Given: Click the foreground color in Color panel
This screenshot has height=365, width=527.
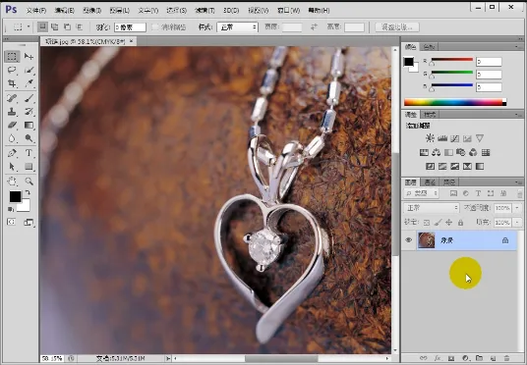Looking at the screenshot, I should 409,62.
